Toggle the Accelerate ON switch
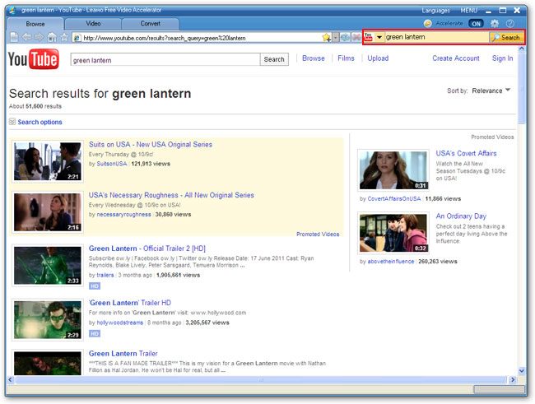This screenshot has height=404, width=535. point(476,24)
